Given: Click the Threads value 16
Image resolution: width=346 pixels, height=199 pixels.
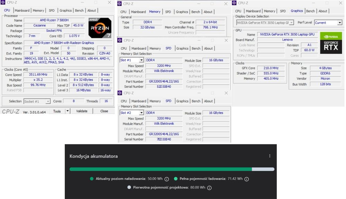Looking at the screenshot, I should coord(106,101).
